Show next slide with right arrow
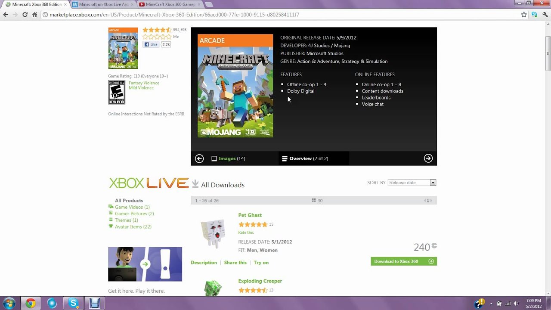 428,158
